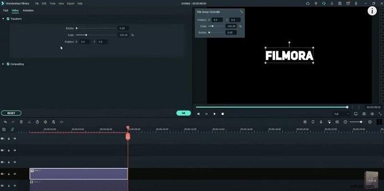Screen dimensions: 384x191
Task: Click the RESET button
Action: (11, 113)
